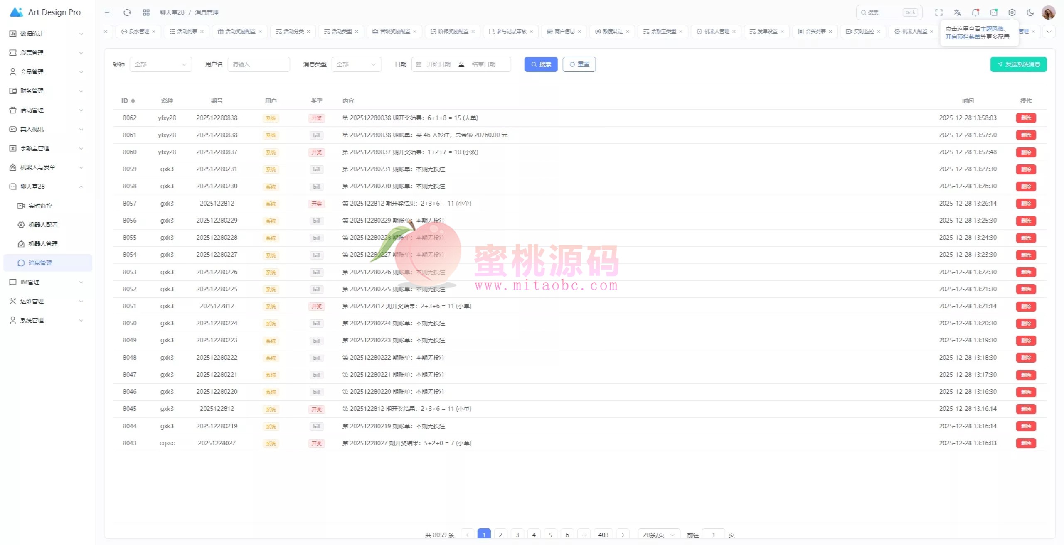Toggle dark mode with the moon icon
The width and height of the screenshot is (1064, 545).
click(1030, 12)
